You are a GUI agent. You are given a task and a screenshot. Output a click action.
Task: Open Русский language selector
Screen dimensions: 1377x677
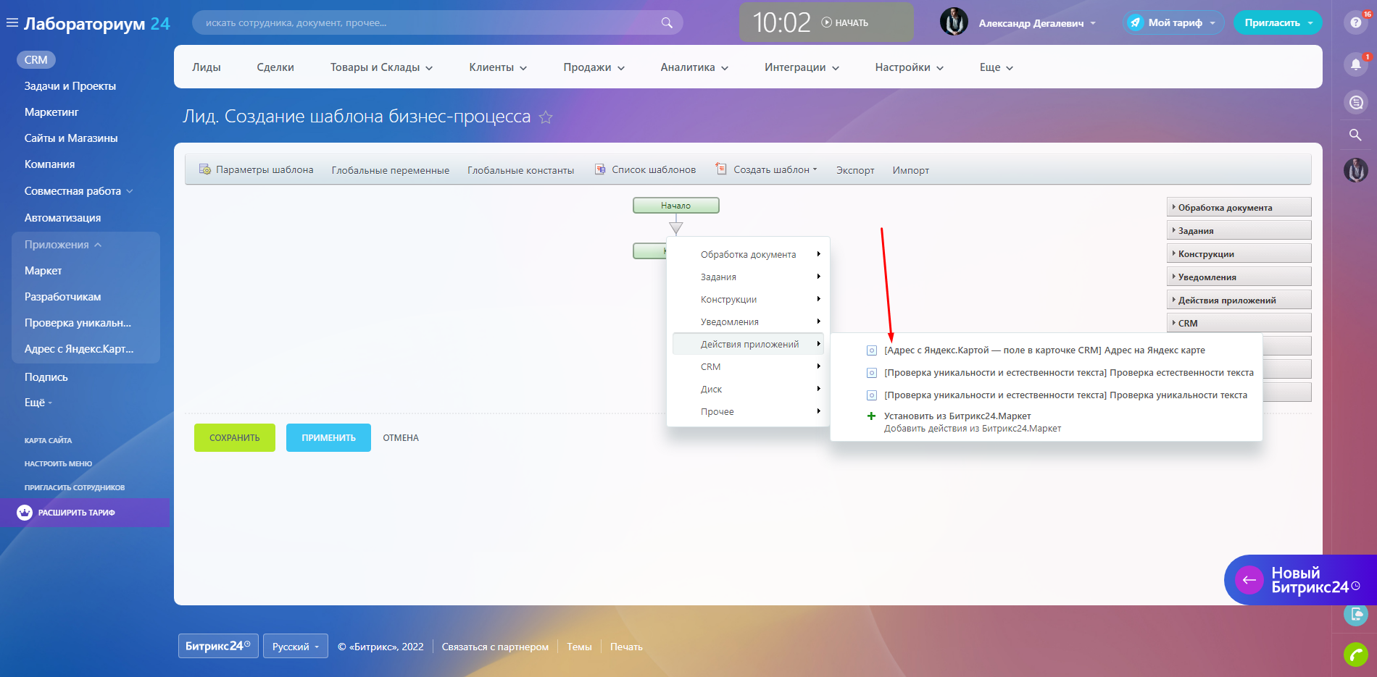pyautogui.click(x=296, y=647)
